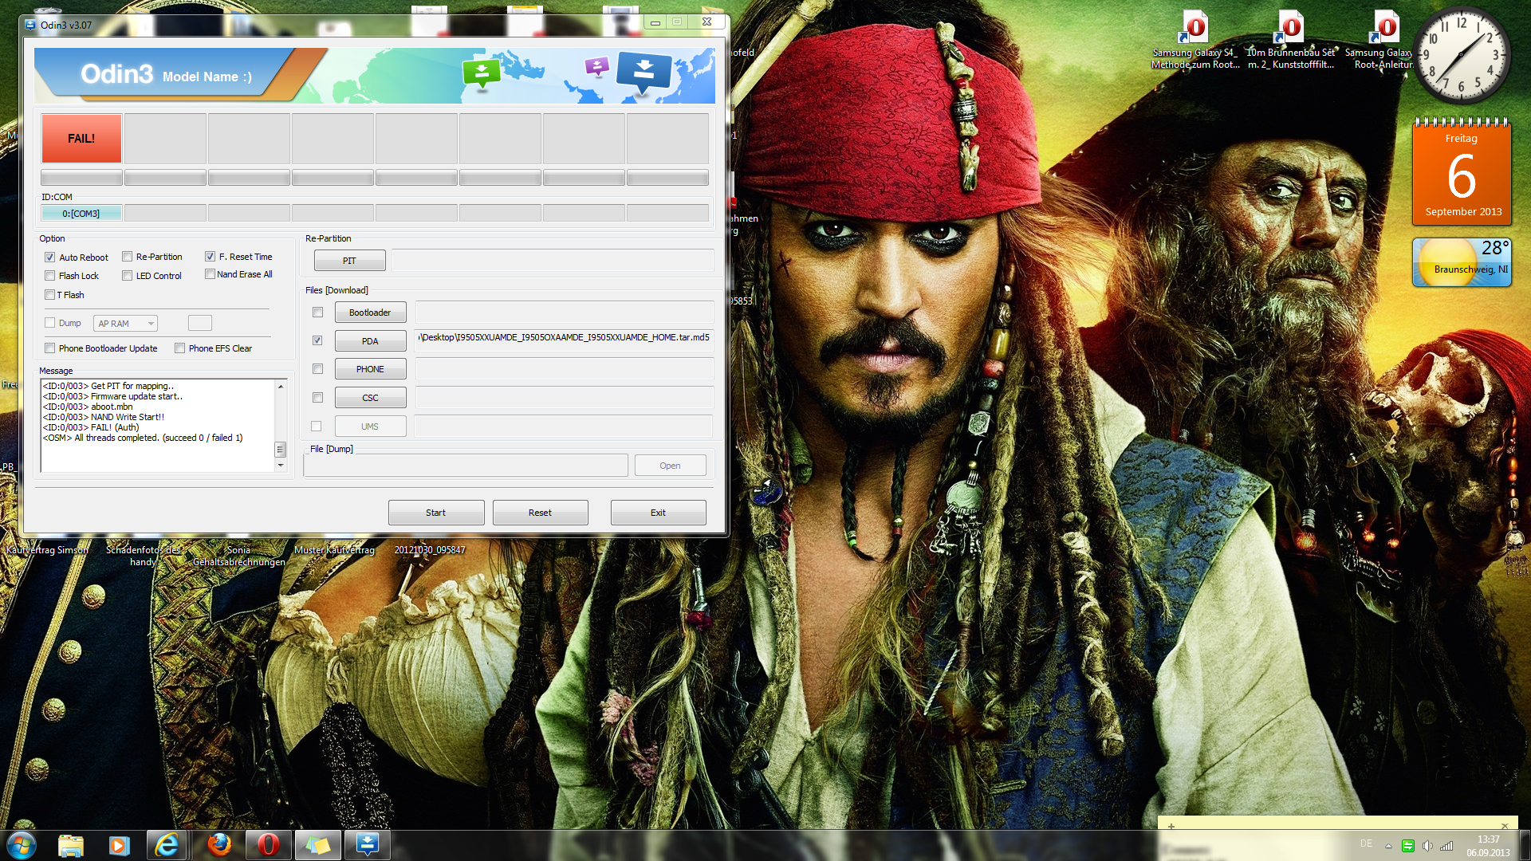
Task: Click progress bar below FAIL! box
Action: (x=81, y=177)
